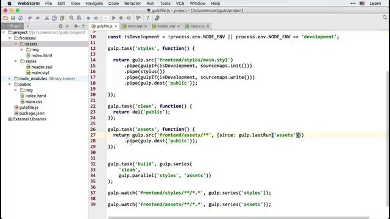Click the Copy toolbar icon
Screen dimensions: 390x219
(x=54, y=18)
